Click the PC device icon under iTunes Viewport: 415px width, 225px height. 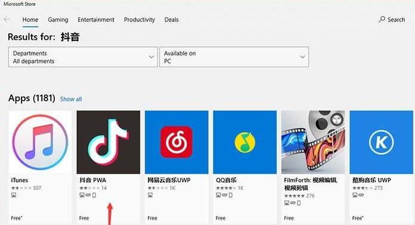point(14,195)
